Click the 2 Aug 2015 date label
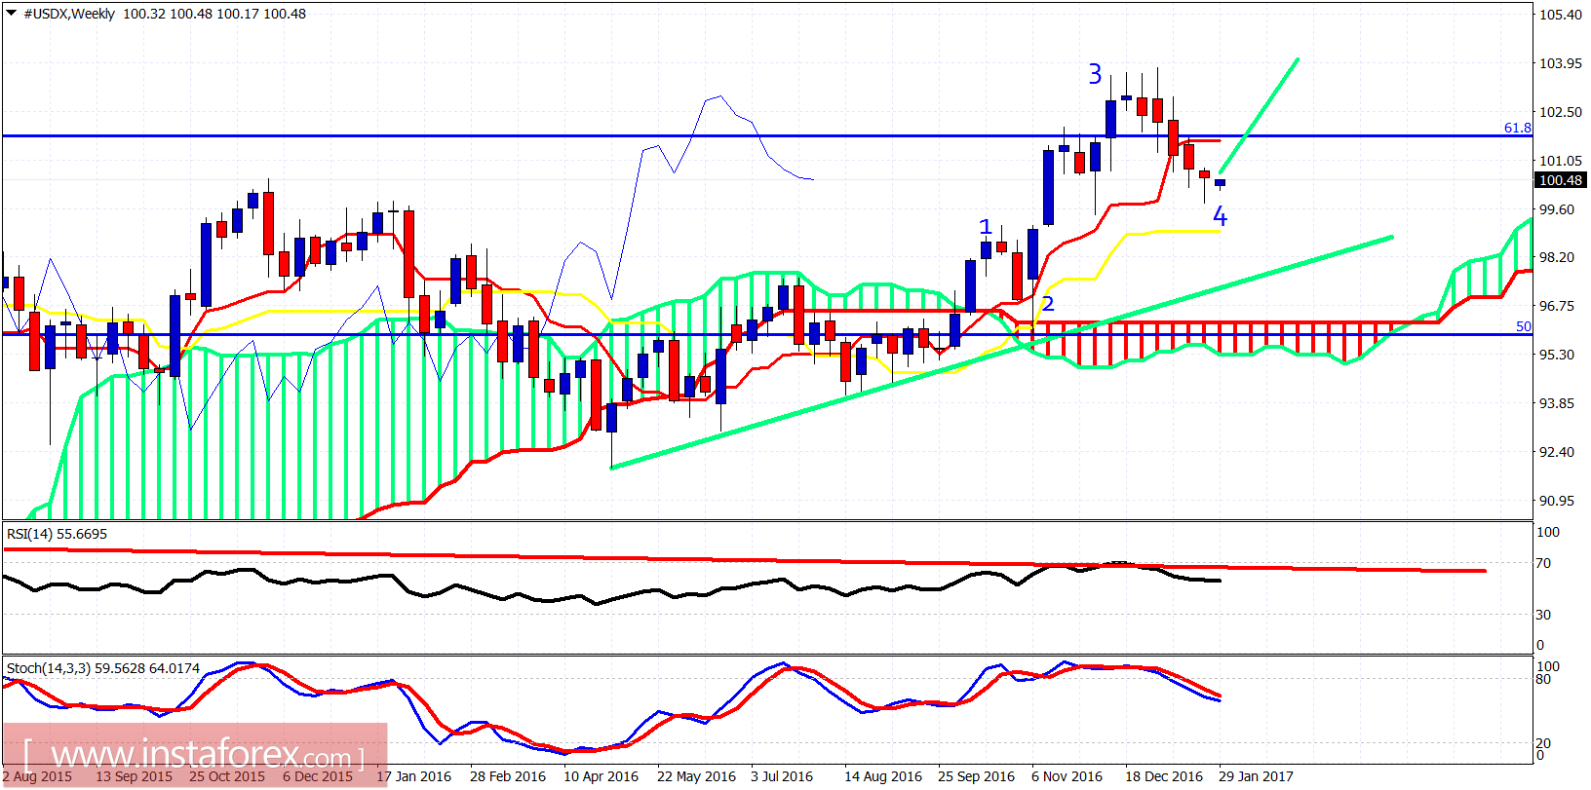 pos(37,776)
